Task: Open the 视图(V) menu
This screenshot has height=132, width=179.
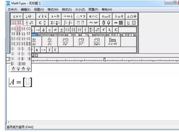Action: click(x=39, y=10)
